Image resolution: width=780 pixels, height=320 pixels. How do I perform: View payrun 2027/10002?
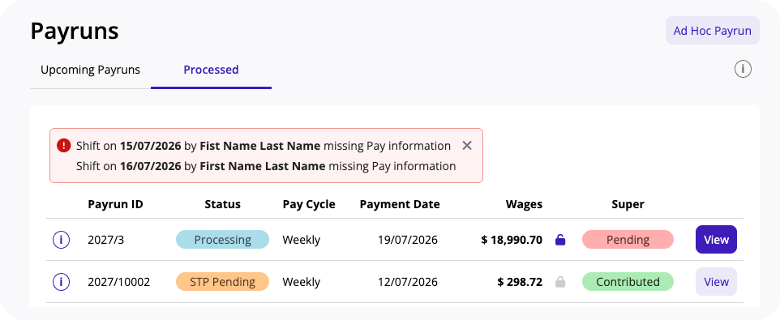(716, 282)
